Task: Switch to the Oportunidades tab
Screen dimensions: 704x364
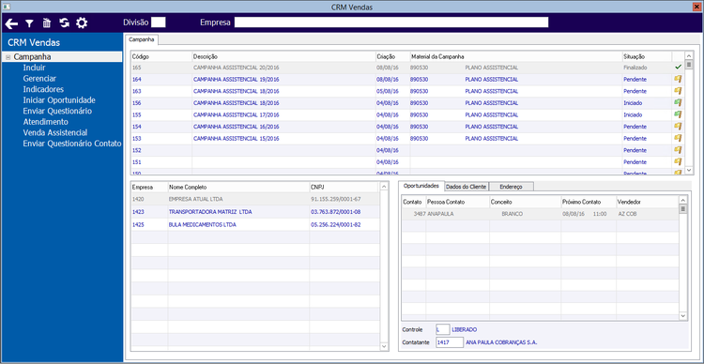Action: 421,186
